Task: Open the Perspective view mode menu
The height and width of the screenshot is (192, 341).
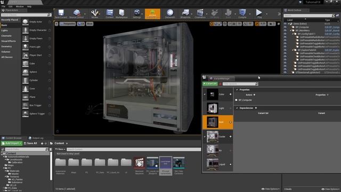Action: click(68, 23)
